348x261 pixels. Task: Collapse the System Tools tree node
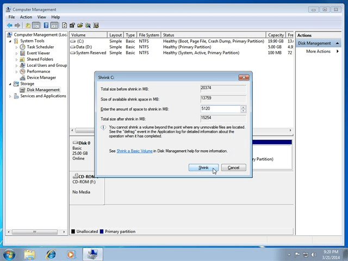coord(10,41)
